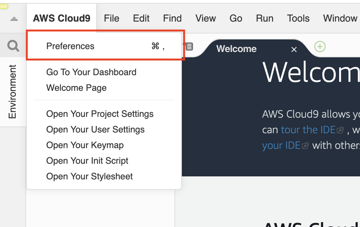
Task: Select Open Your Keymap
Action: pos(104,145)
